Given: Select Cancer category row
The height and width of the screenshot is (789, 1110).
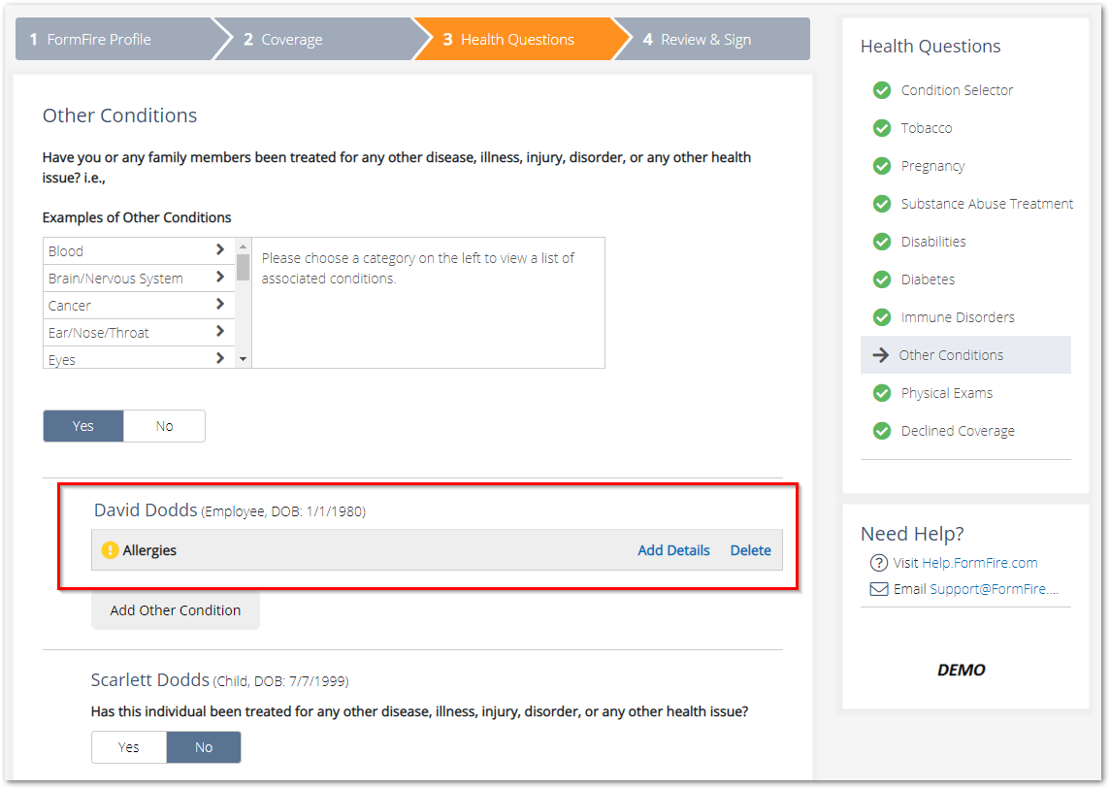Looking at the screenshot, I should tap(139, 306).
